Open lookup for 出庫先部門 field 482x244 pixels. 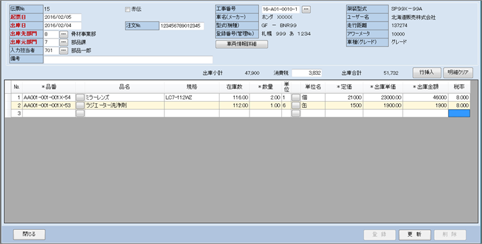pos(64,34)
